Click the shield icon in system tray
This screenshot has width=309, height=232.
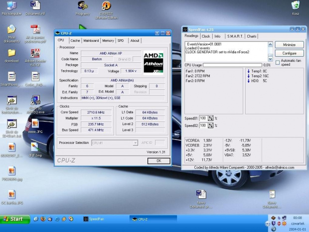pyautogui.click(x=273, y=224)
